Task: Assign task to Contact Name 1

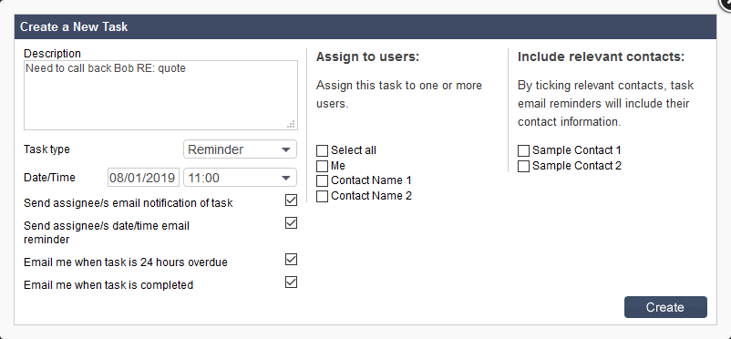Action: (x=322, y=181)
